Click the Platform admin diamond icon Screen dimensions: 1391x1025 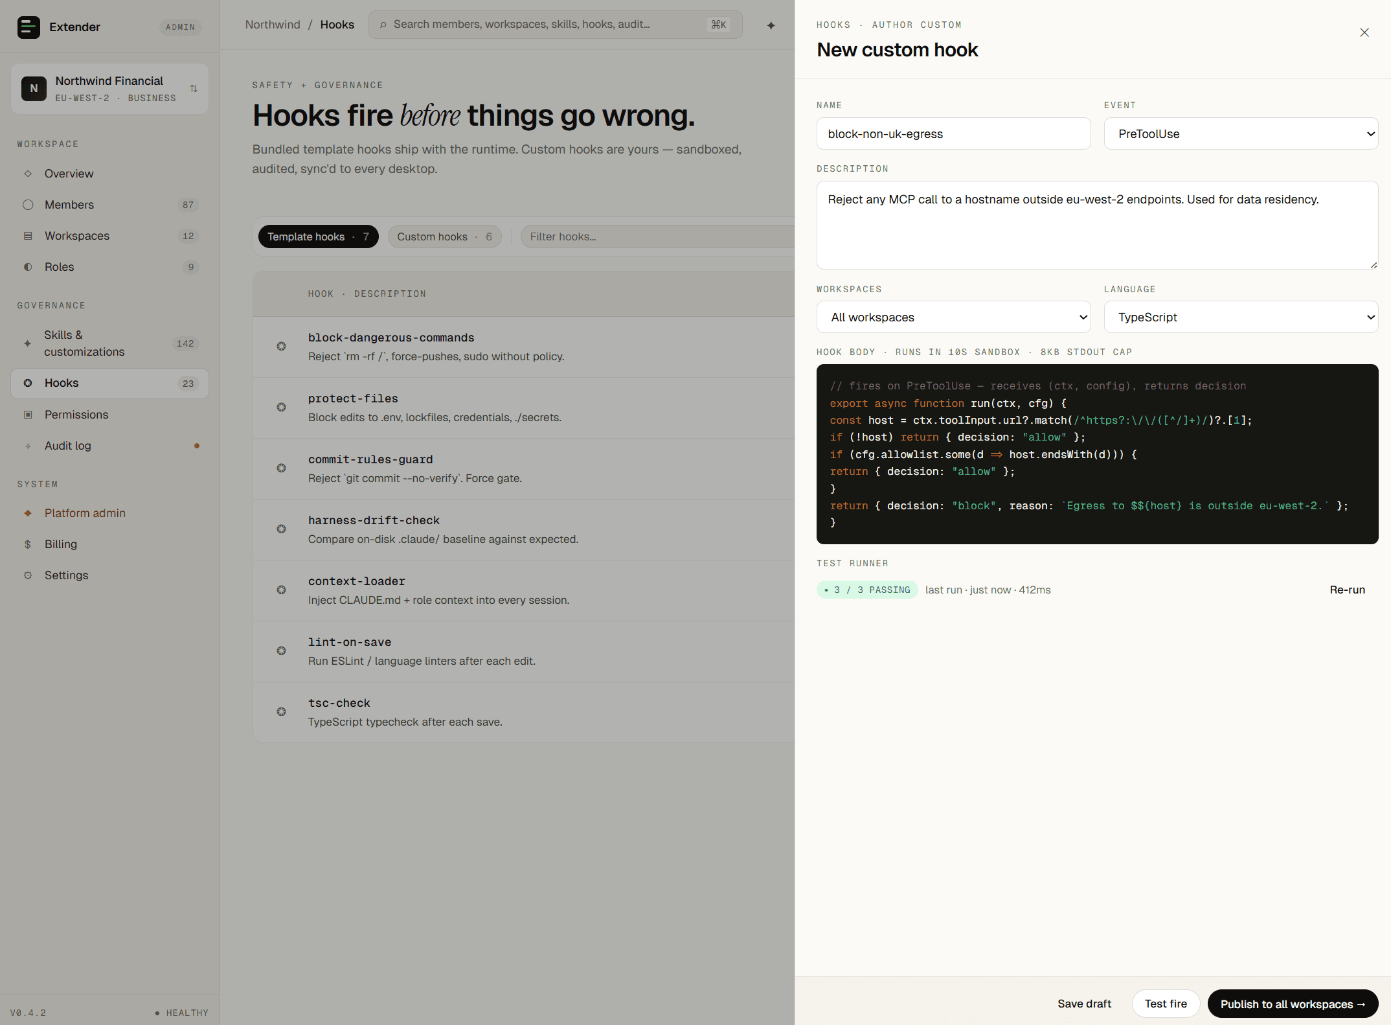pyautogui.click(x=28, y=513)
